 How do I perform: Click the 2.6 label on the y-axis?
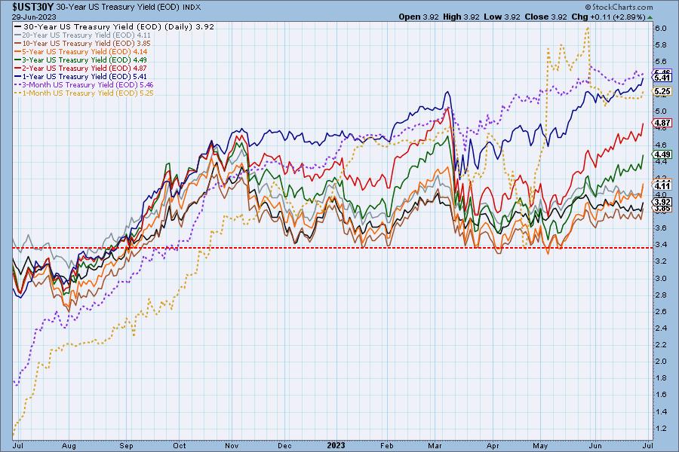point(660,311)
